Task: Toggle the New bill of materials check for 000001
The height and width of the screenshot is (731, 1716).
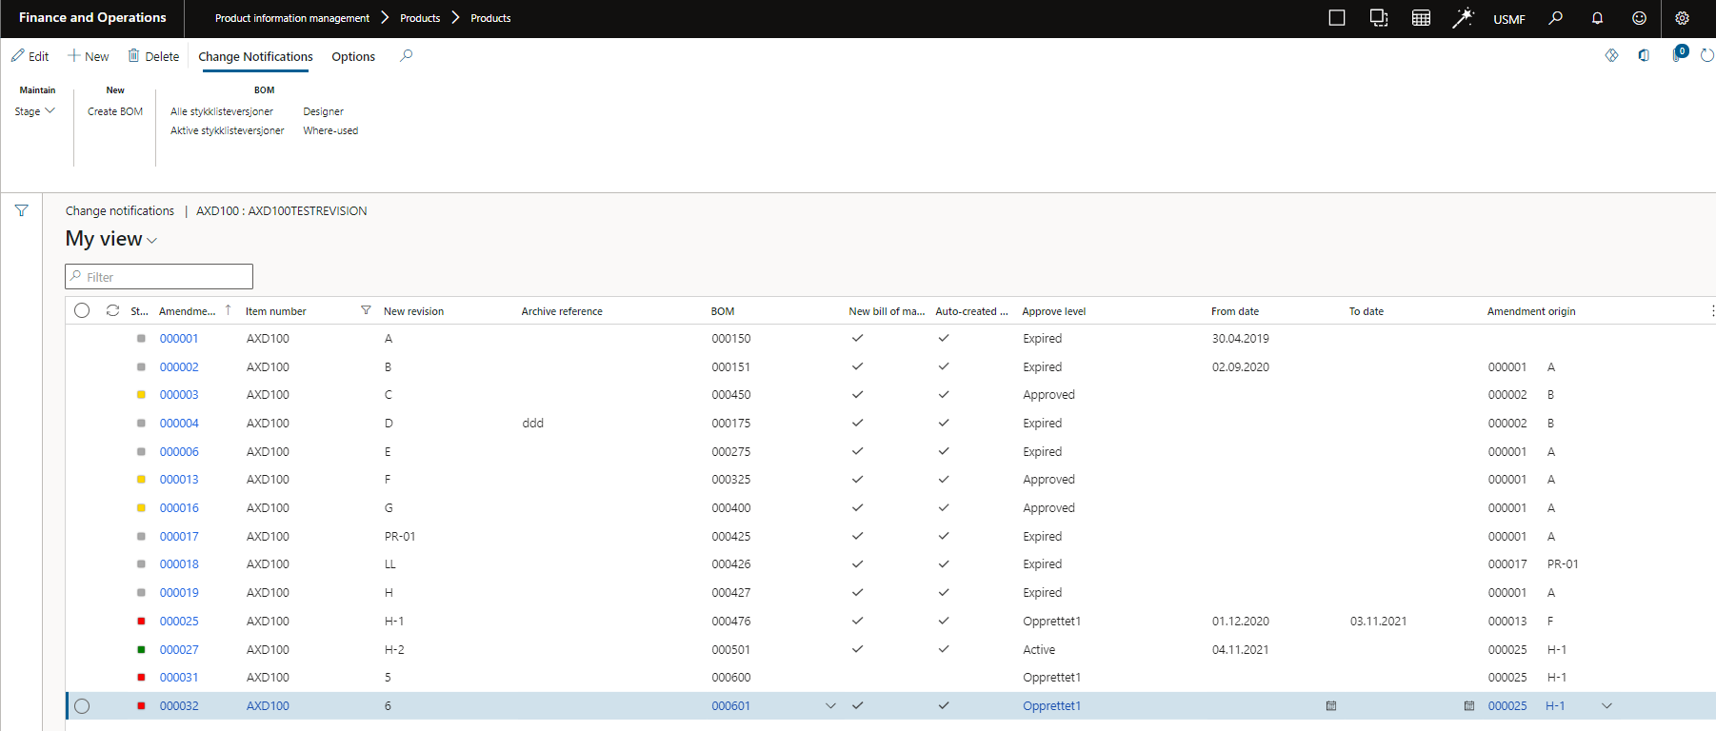Action: tap(857, 338)
